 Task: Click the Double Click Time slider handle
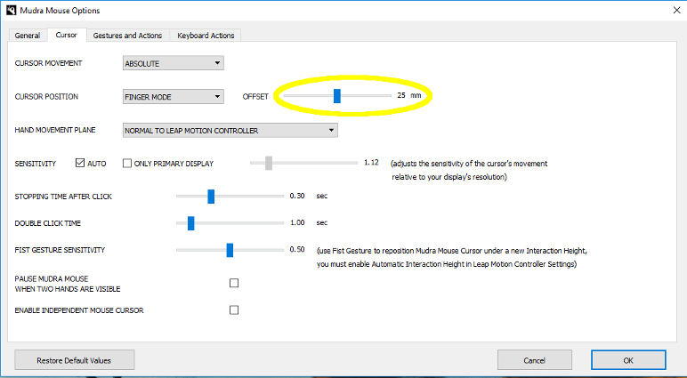pos(190,223)
